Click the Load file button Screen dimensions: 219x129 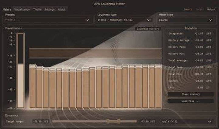[191, 101]
